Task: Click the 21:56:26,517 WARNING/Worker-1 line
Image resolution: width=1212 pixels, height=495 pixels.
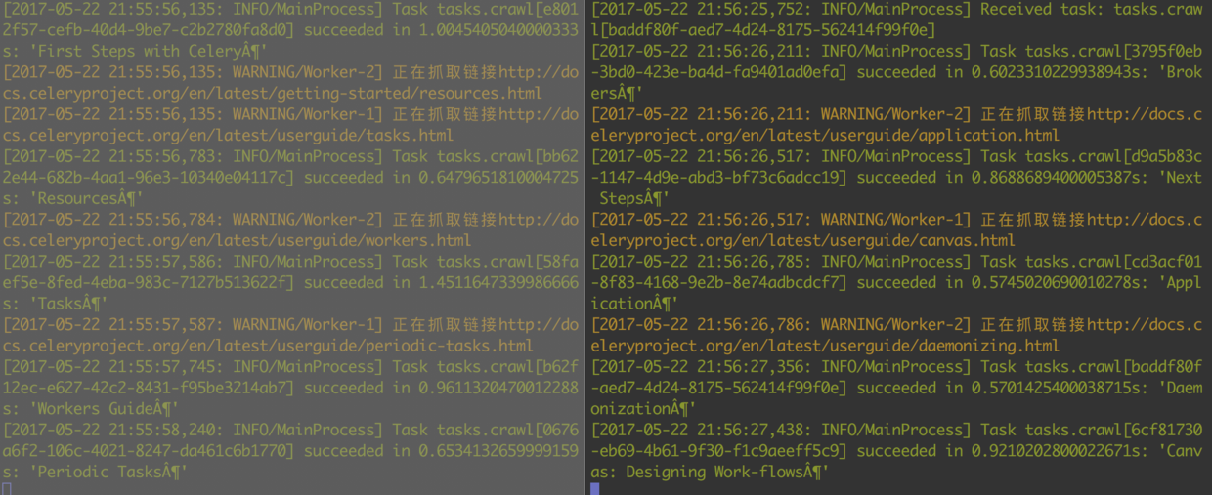Action: [896, 230]
